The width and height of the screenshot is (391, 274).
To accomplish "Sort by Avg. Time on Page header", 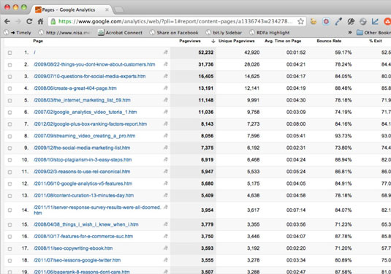I will pos(283,41).
